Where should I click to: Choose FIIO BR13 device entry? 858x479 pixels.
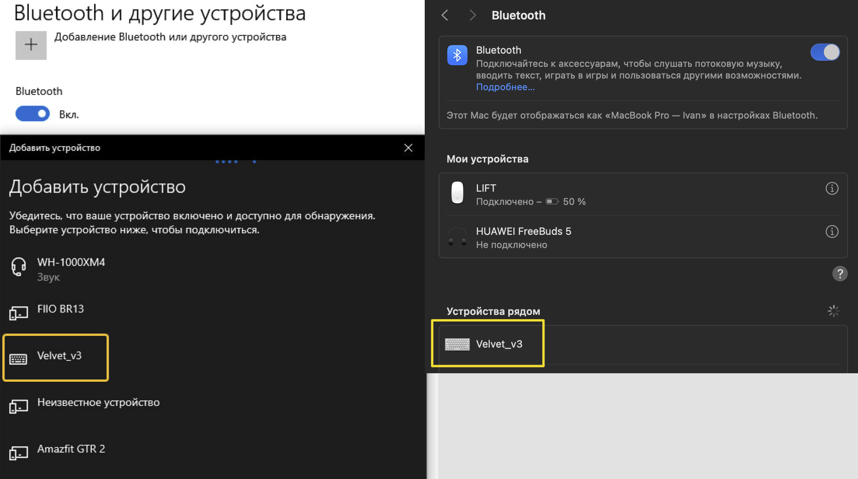click(x=60, y=309)
